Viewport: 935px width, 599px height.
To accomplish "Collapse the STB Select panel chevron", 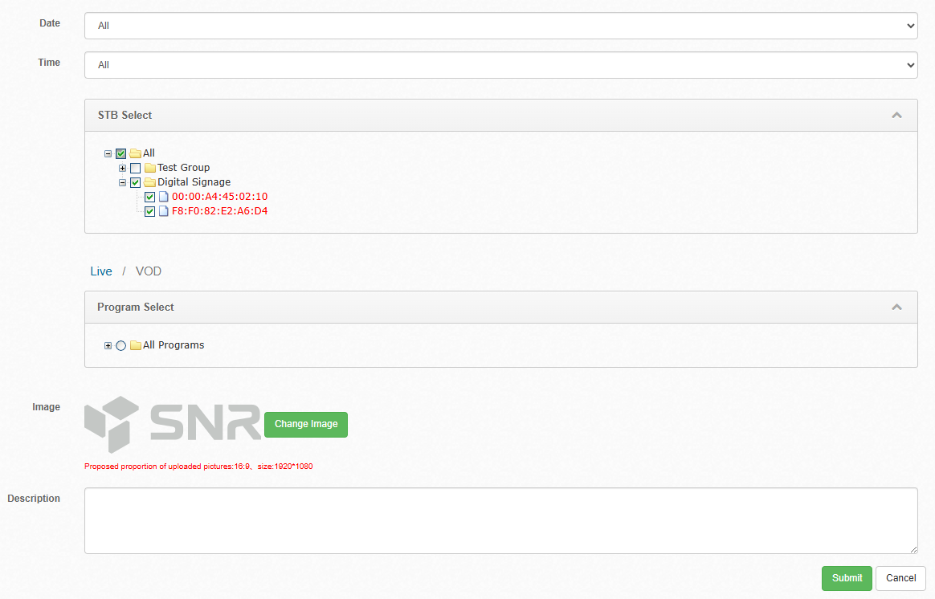I will [897, 116].
